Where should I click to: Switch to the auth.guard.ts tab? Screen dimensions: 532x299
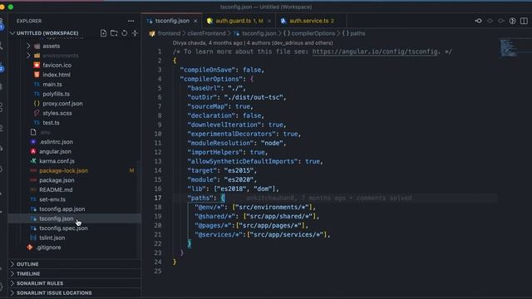click(x=238, y=21)
